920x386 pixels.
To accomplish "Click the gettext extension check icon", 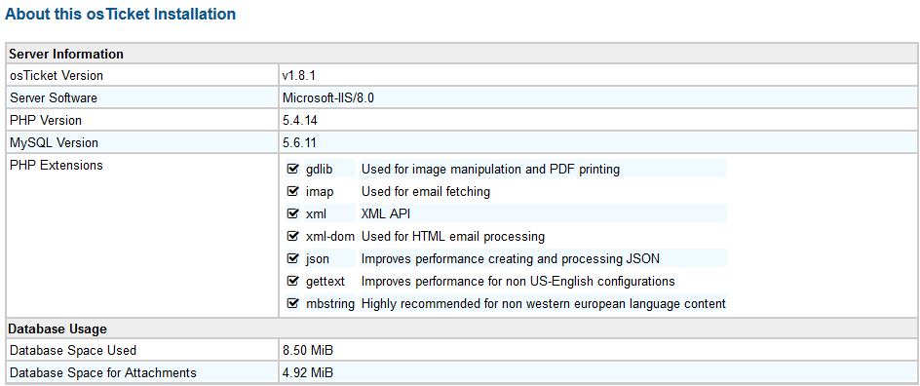I will 292,281.
